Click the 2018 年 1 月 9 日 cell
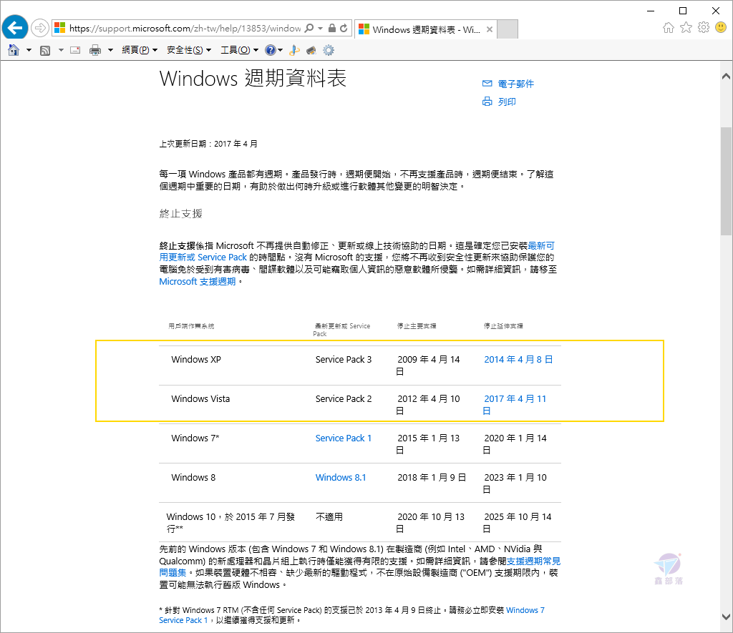Image resolution: width=733 pixels, height=633 pixels. tap(431, 478)
